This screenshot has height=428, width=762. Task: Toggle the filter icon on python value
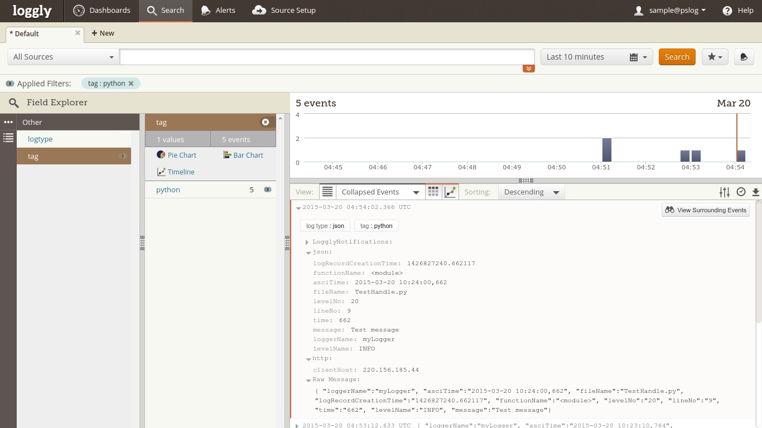[268, 189]
